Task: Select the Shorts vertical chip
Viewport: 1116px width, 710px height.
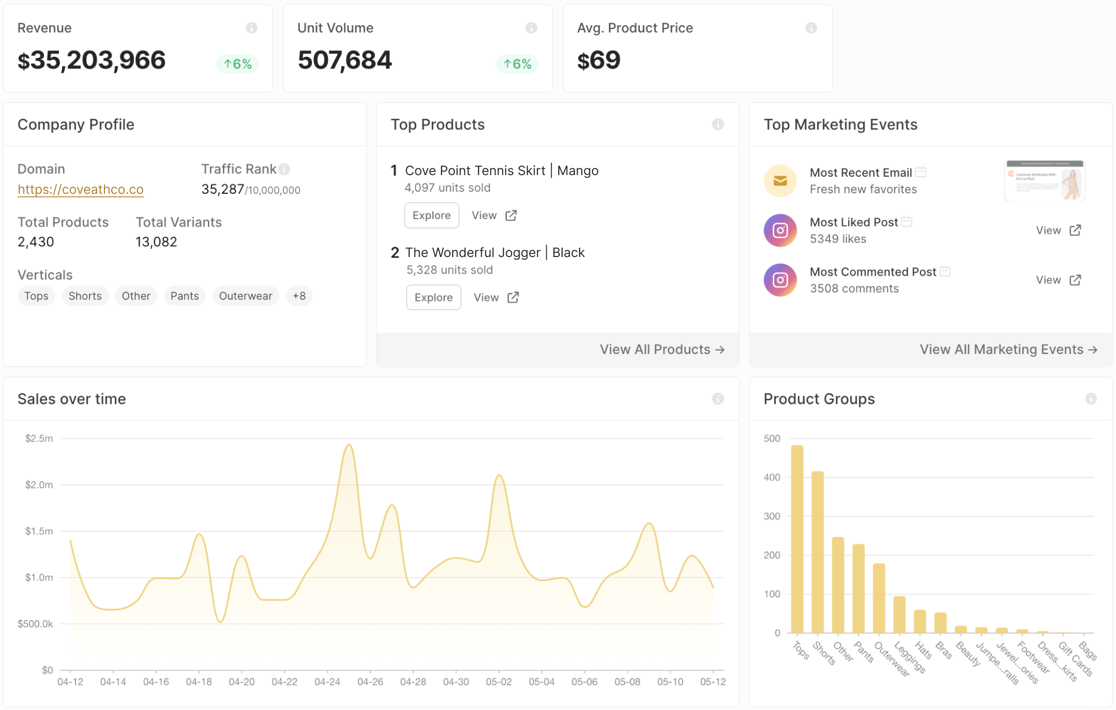Action: pos(85,296)
